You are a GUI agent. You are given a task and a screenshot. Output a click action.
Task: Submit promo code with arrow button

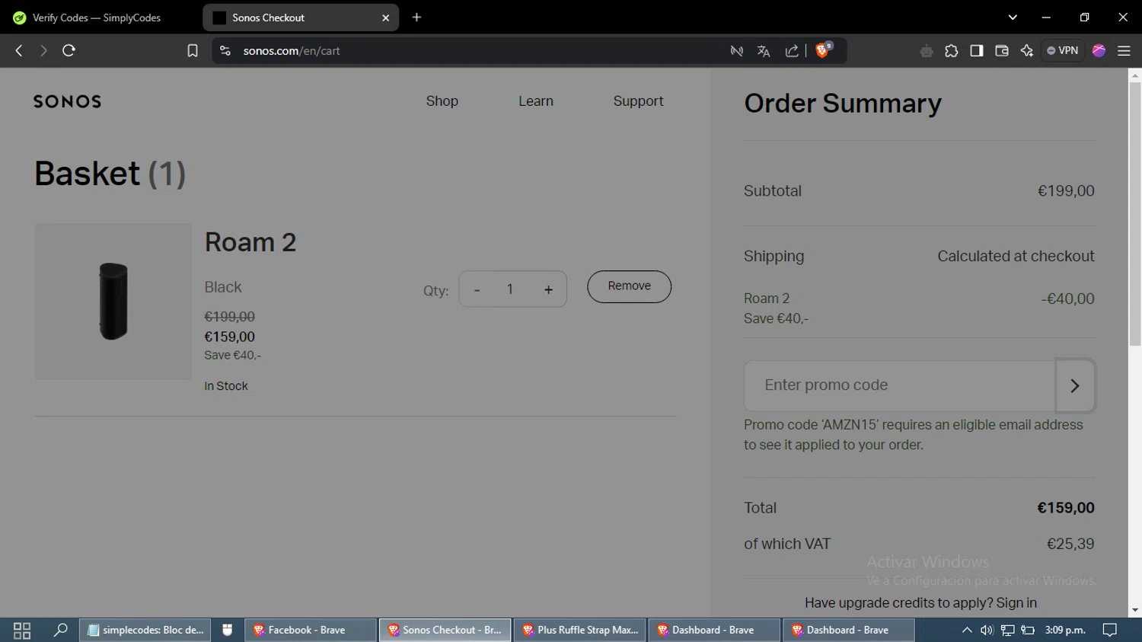pyautogui.click(x=1075, y=386)
